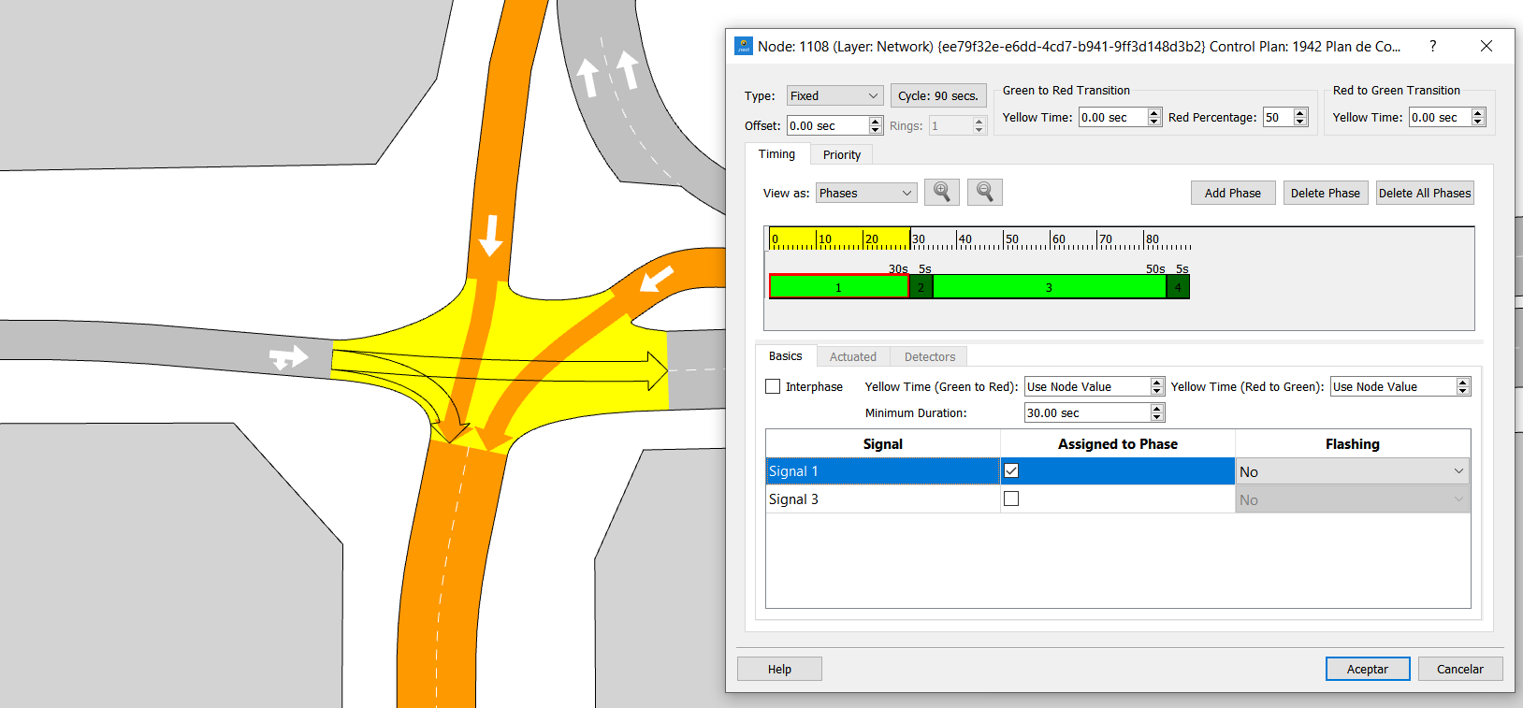Click the white right-turn arrow on left road
The width and height of the screenshot is (1523, 708).
(x=288, y=358)
